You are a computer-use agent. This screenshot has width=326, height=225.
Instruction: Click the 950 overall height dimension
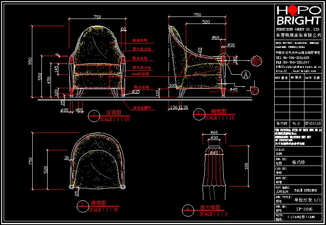pos(30,62)
